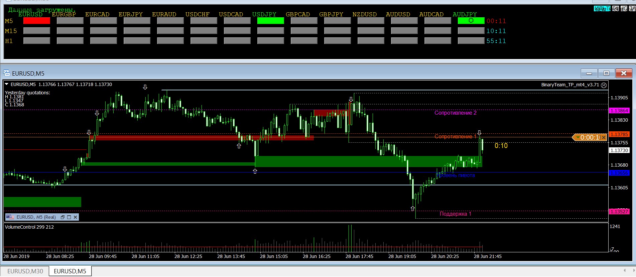Click the magenta 1.13864 resistance price label

pyautogui.click(x=619, y=111)
